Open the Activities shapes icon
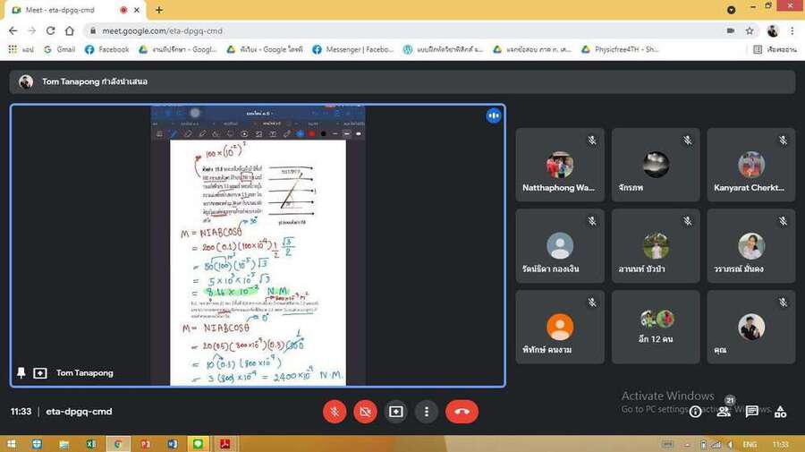This screenshot has height=452, width=805. 781,412
